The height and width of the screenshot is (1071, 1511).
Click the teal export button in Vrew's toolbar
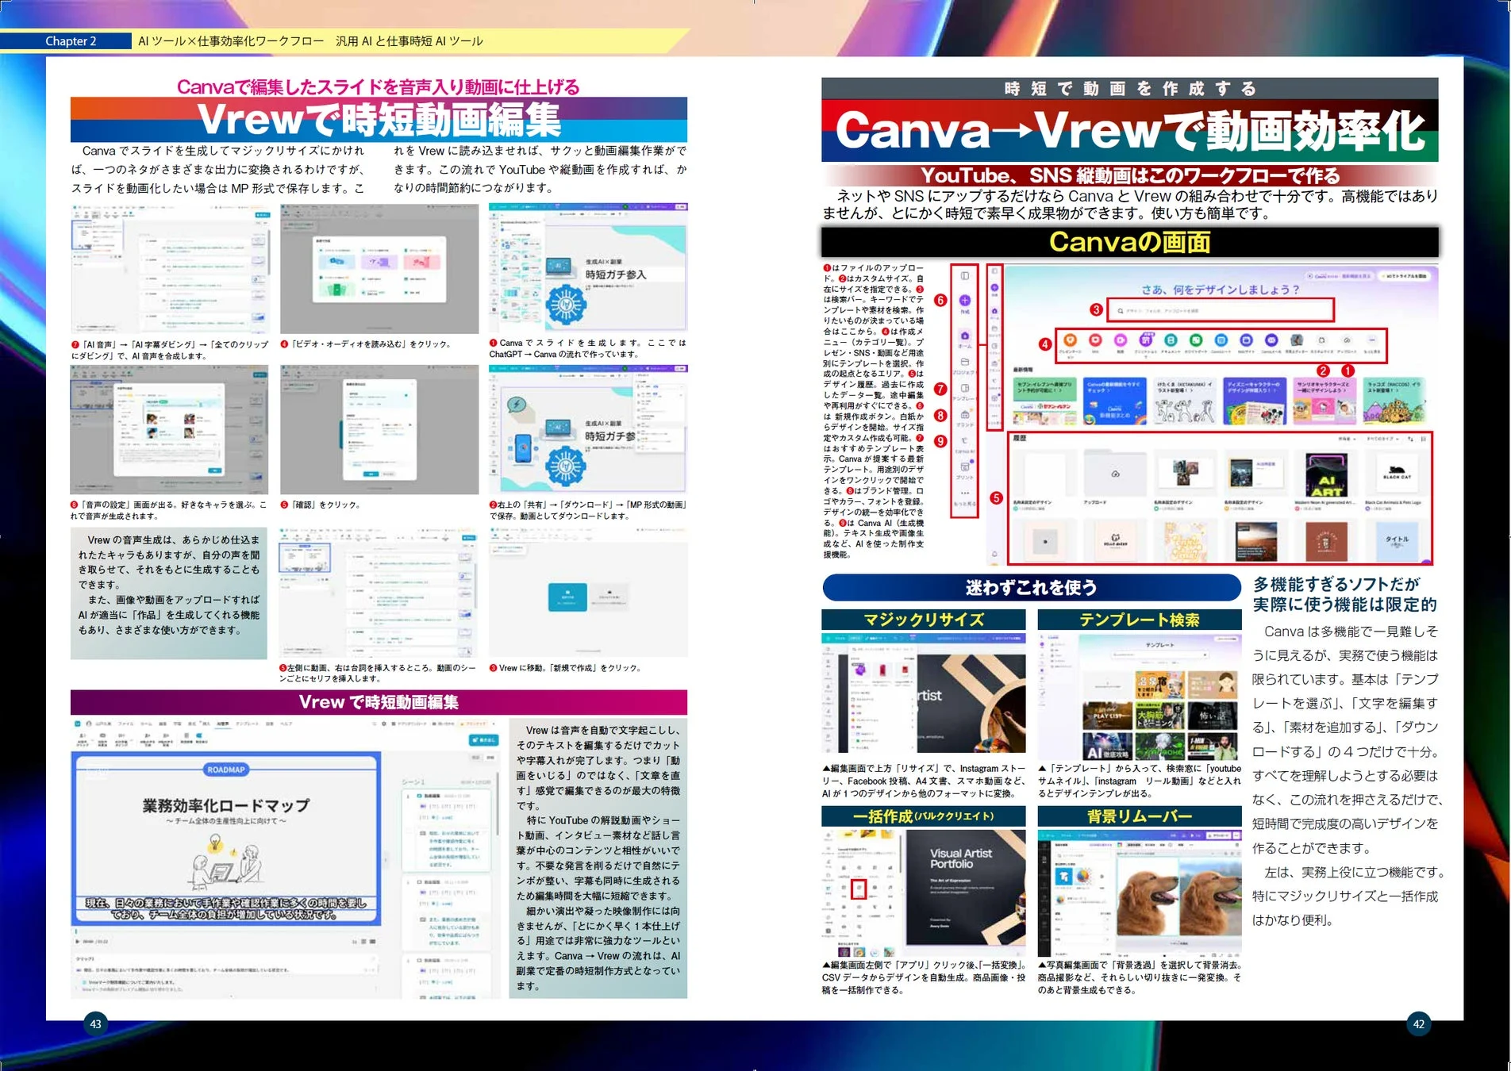(484, 740)
